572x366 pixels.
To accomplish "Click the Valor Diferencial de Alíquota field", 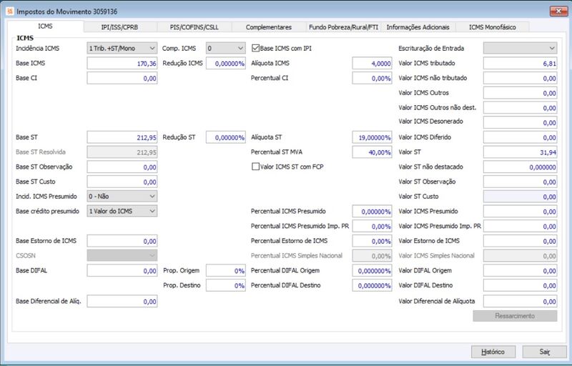I will (521, 302).
